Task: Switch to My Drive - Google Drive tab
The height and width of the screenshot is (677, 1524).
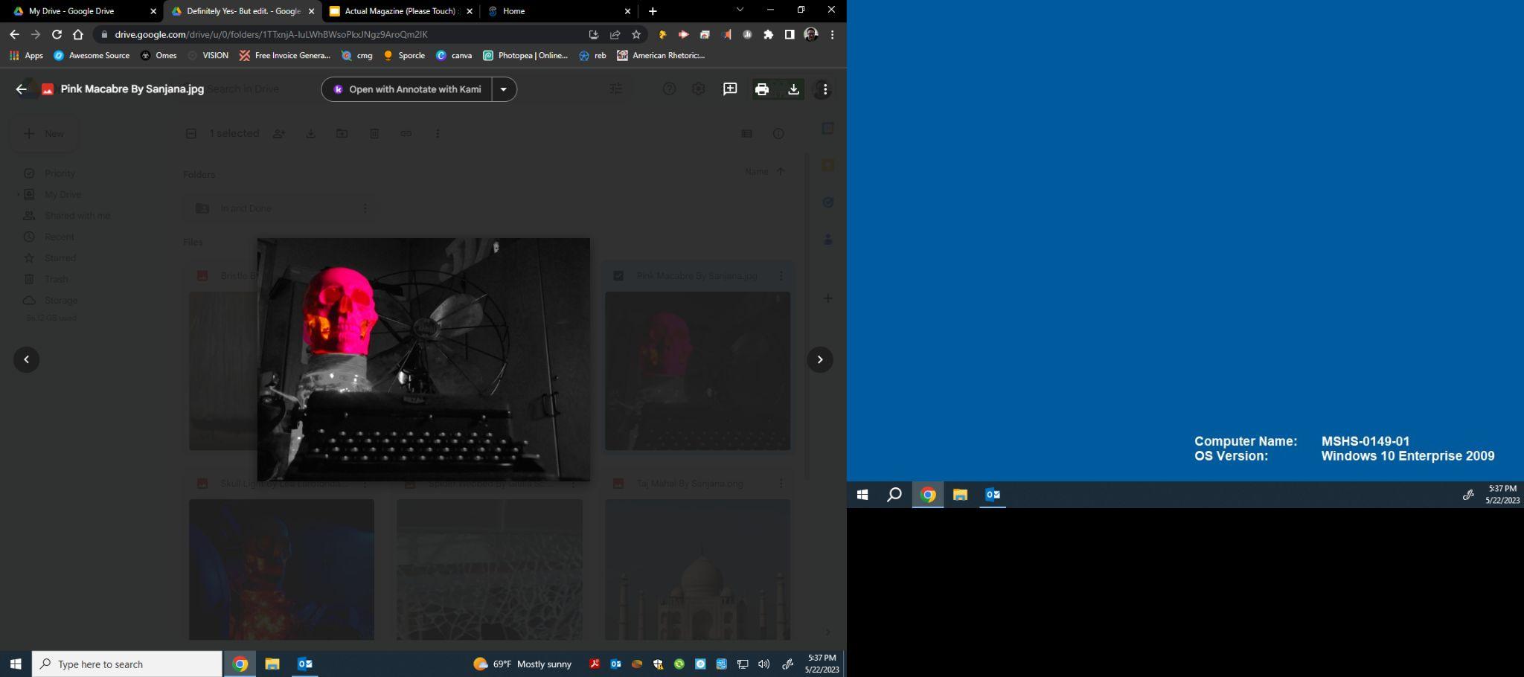Action: click(71, 11)
